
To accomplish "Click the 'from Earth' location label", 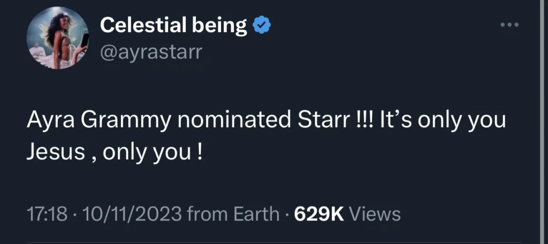I will (x=231, y=214).
